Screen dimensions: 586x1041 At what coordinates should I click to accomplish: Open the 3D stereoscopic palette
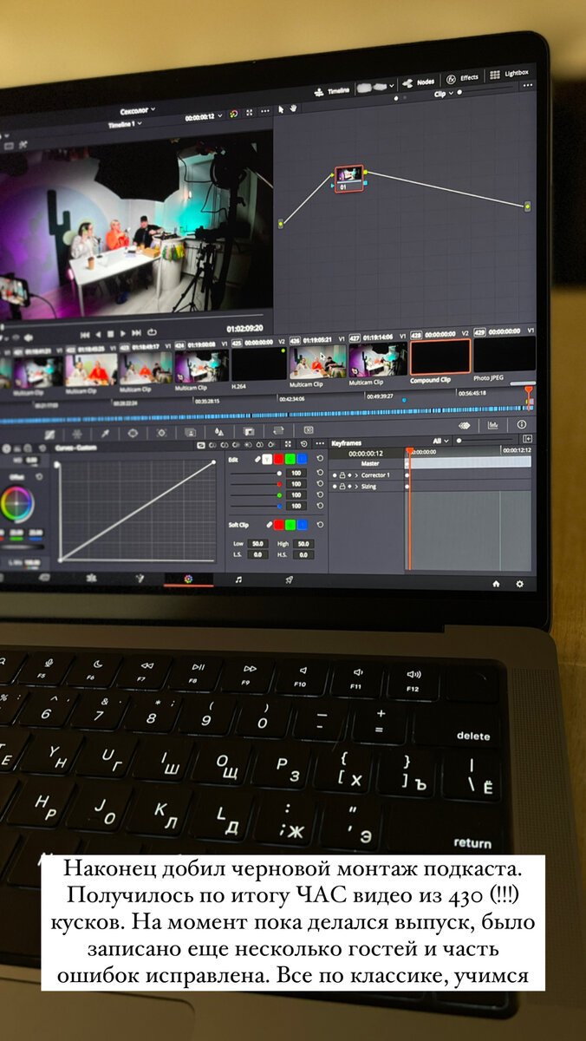tap(307, 430)
